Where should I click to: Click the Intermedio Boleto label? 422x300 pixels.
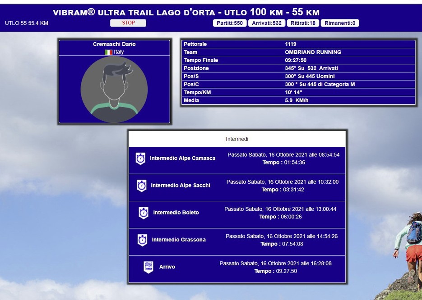176,213
